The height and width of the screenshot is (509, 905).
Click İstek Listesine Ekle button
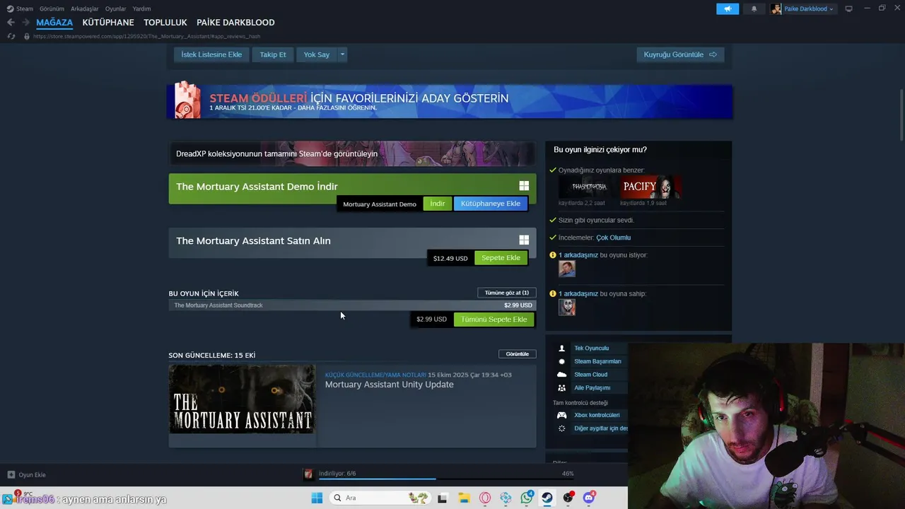click(211, 54)
